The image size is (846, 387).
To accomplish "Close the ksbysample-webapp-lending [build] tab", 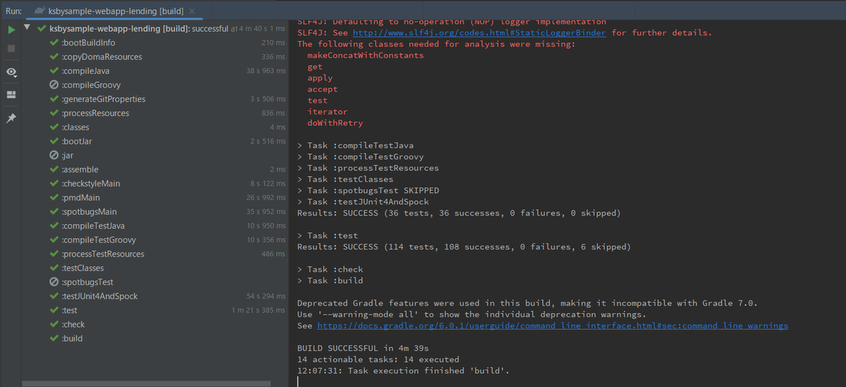I will [192, 12].
